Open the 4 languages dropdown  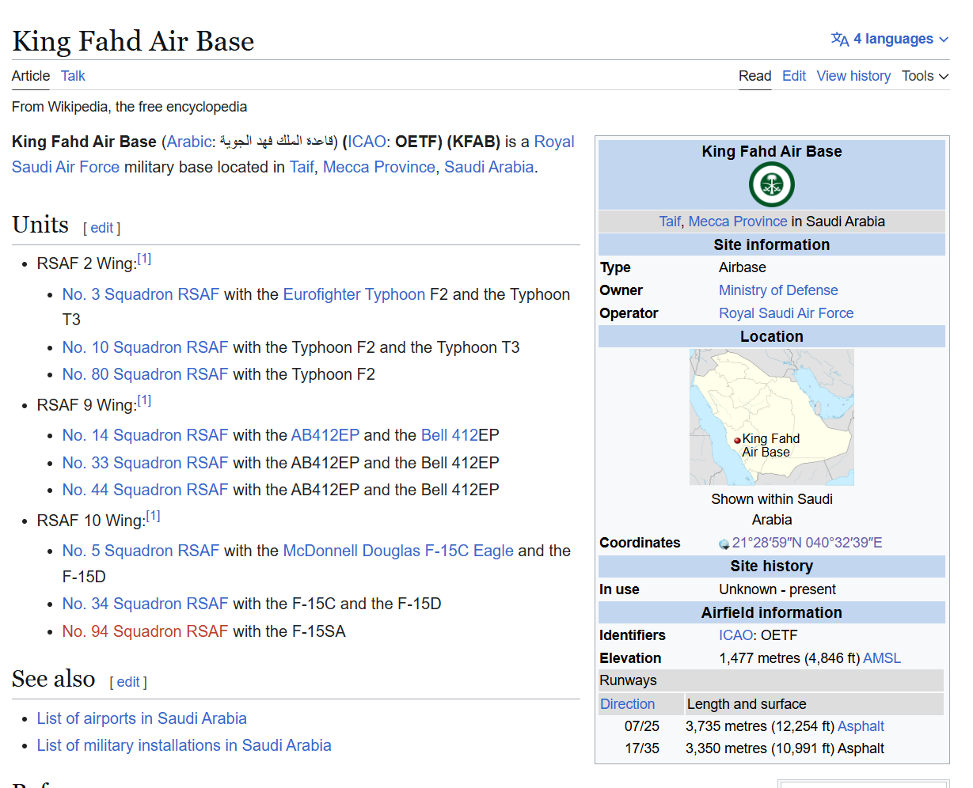[890, 39]
